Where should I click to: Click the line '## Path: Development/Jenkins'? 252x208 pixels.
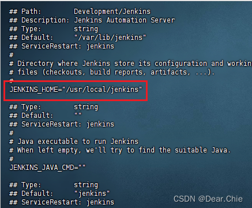[80, 12]
